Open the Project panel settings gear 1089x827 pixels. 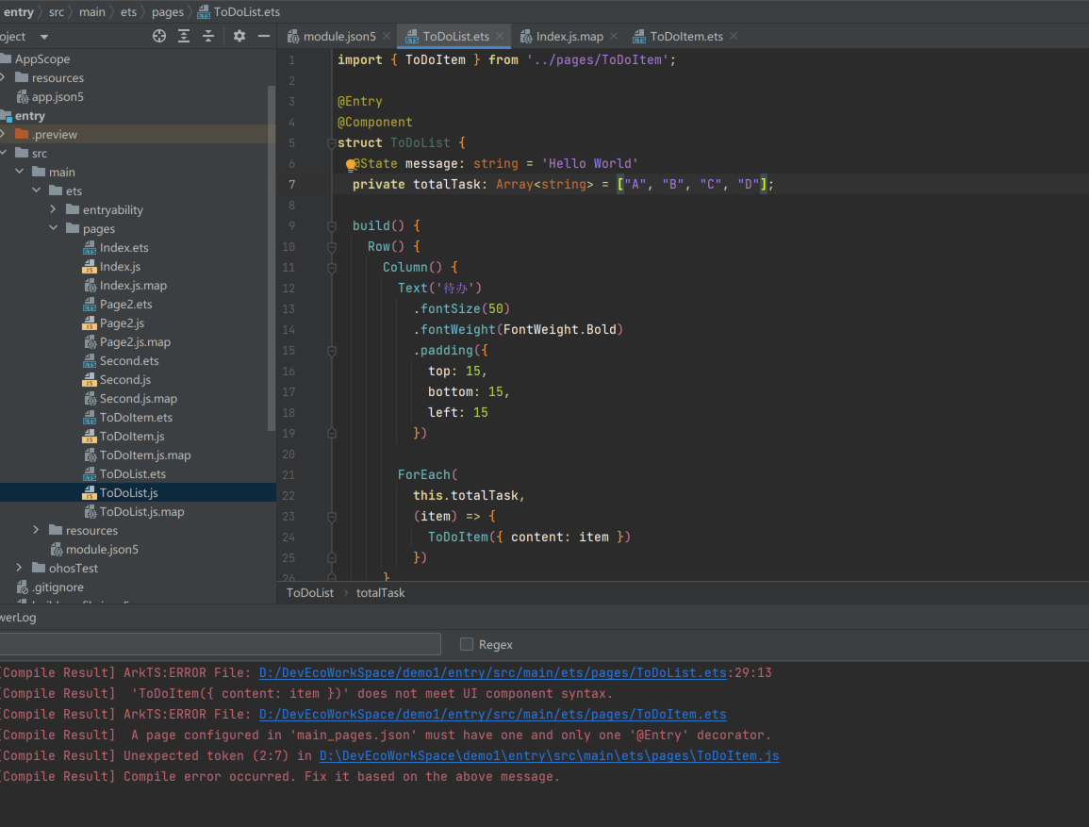coord(239,36)
